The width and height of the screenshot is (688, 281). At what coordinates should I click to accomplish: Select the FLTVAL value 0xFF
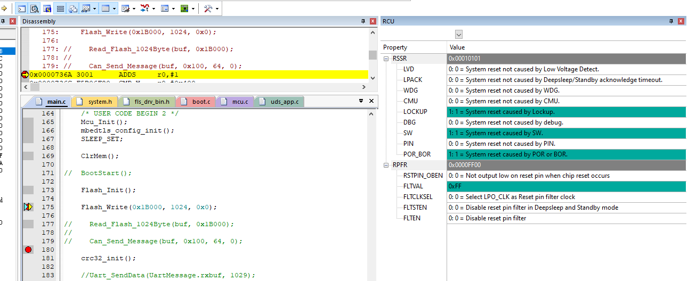(x=566, y=186)
